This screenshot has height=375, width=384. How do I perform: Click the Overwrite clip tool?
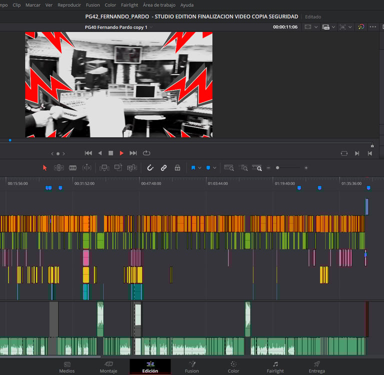coord(118,168)
